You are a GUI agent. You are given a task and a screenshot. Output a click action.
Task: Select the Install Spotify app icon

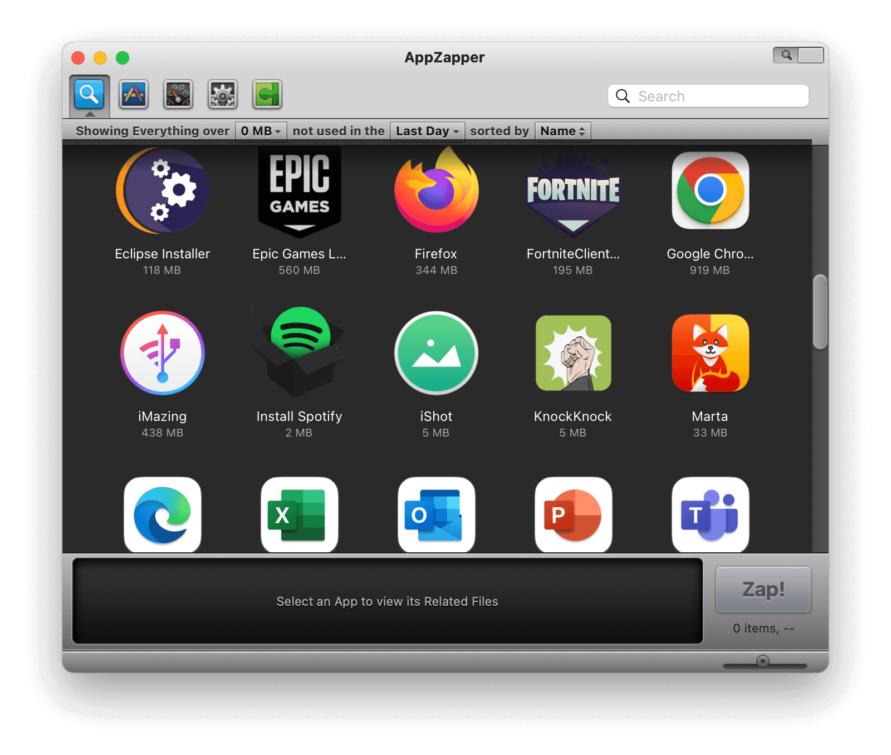[x=300, y=352]
